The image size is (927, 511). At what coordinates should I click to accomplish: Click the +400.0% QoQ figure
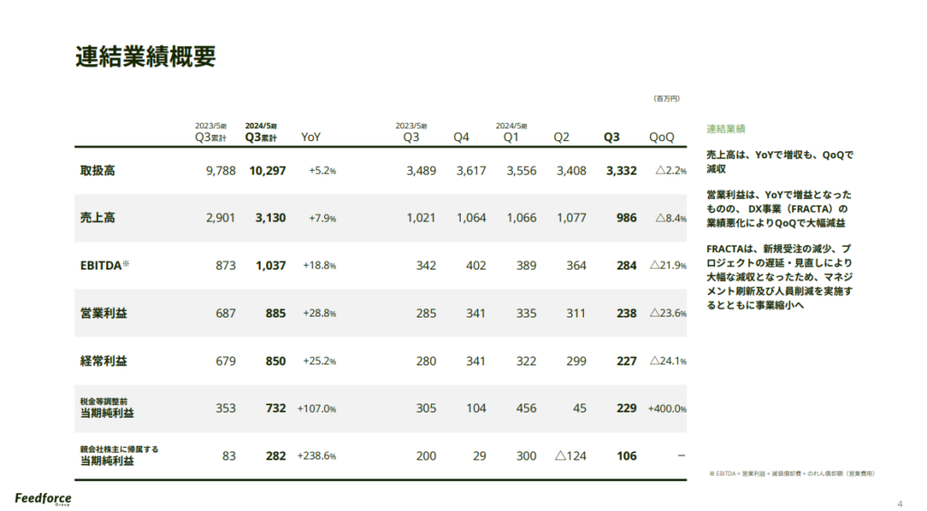click(x=667, y=409)
